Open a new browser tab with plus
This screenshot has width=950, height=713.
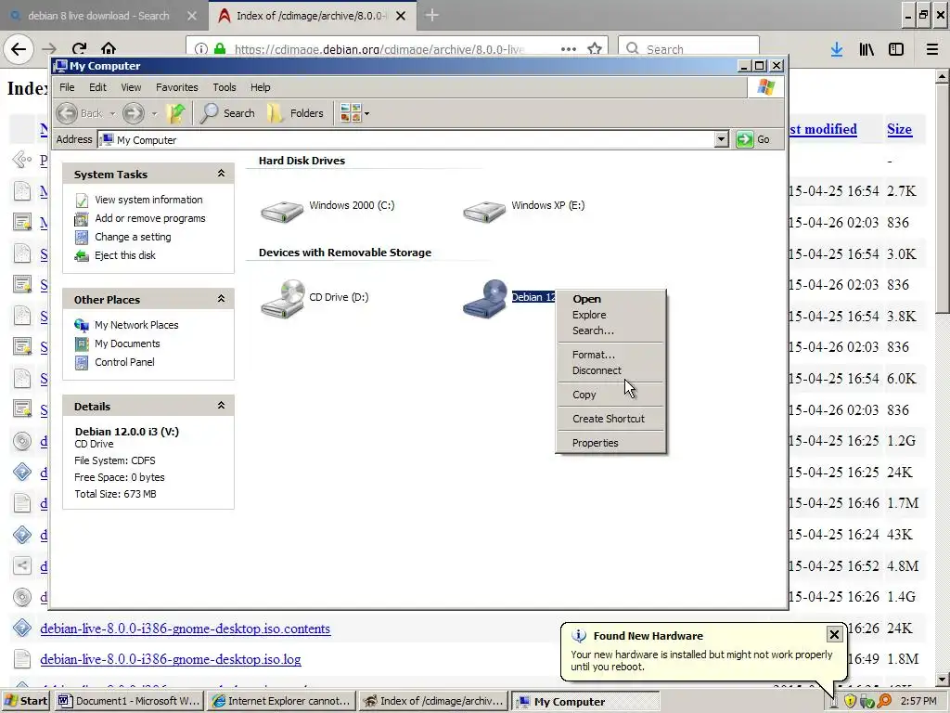point(431,15)
